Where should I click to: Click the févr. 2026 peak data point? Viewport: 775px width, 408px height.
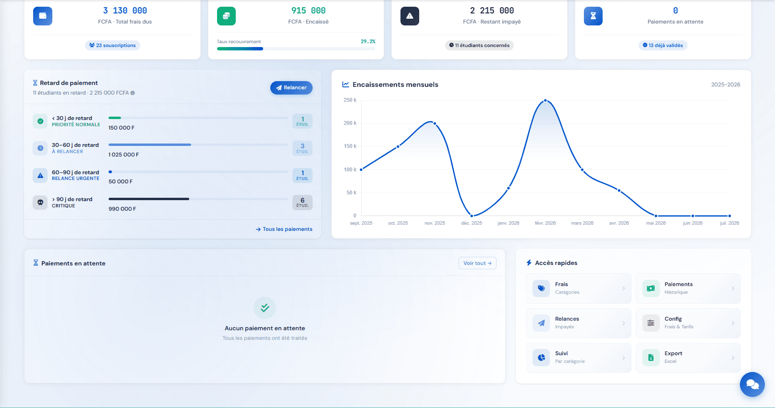coord(545,101)
